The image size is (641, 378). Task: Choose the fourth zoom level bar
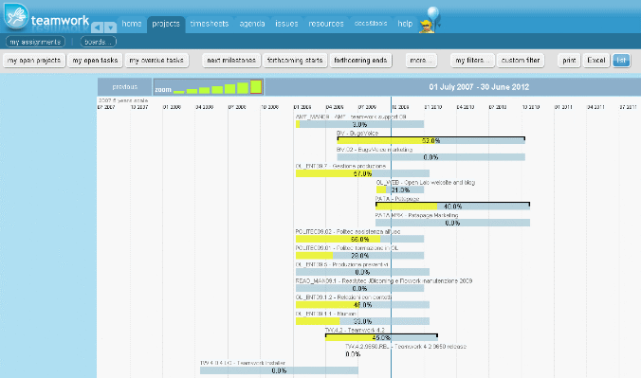[x=217, y=89]
